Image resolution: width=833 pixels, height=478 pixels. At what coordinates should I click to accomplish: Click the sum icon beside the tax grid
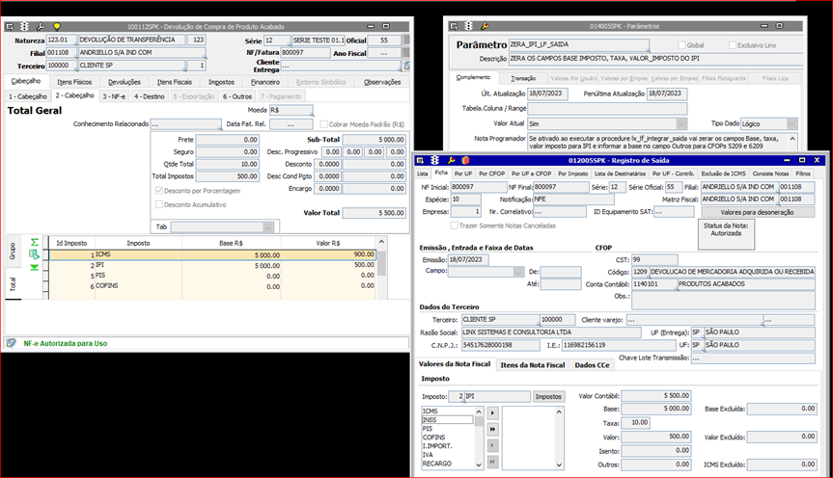pos(35,242)
